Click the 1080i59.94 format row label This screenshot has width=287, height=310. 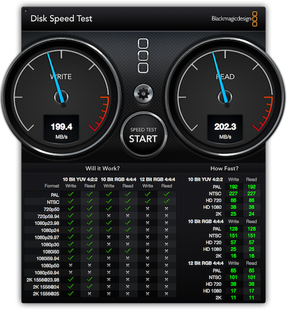click(48, 258)
